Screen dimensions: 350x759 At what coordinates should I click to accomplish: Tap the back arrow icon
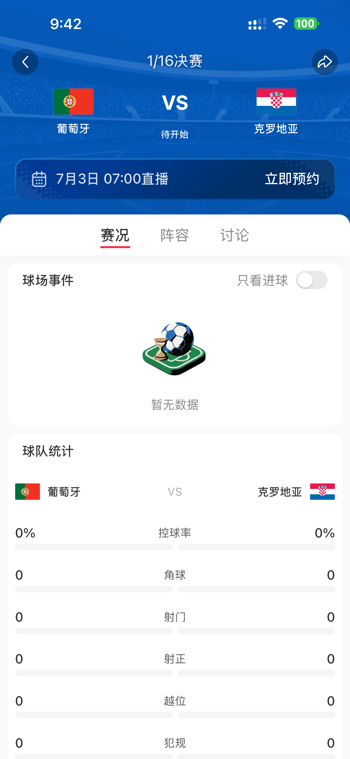(x=25, y=62)
